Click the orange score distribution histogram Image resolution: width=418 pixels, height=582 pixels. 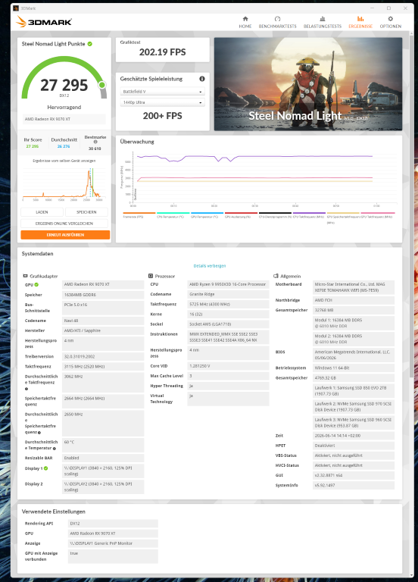click(x=64, y=183)
